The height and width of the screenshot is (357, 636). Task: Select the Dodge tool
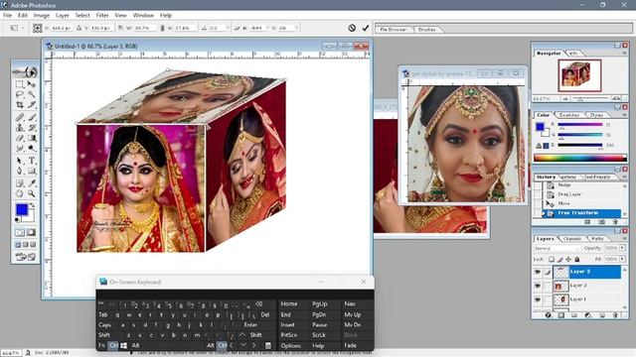coord(31,148)
